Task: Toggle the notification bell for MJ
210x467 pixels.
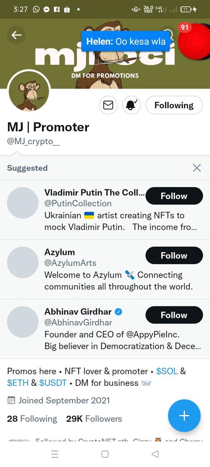Action: coord(132,105)
